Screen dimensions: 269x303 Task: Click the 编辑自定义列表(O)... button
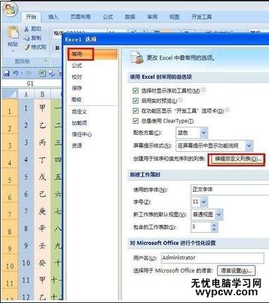pos(237,160)
